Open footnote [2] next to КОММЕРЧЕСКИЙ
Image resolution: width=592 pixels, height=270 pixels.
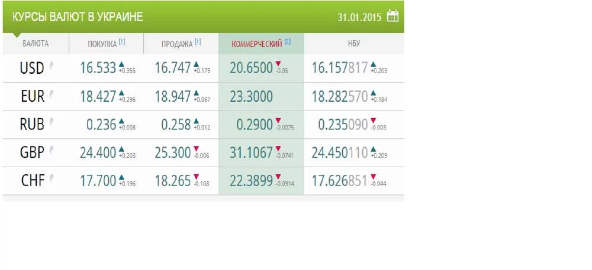288,42
